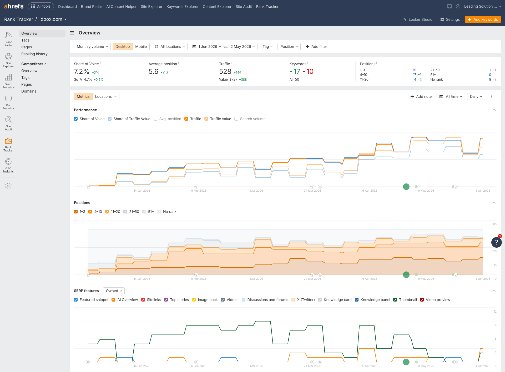
Task: Open Ranking history in left menu
Action: coord(34,54)
